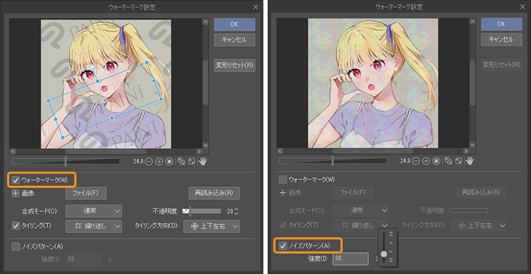Open 繰り返し tiling dropdown in left dialog
This screenshot has width=531, height=274.
[93, 227]
